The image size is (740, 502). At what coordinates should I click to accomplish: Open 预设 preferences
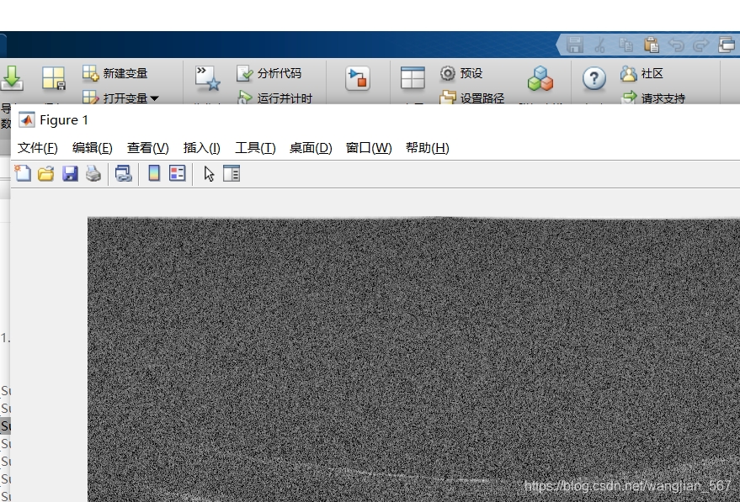pyautogui.click(x=461, y=73)
